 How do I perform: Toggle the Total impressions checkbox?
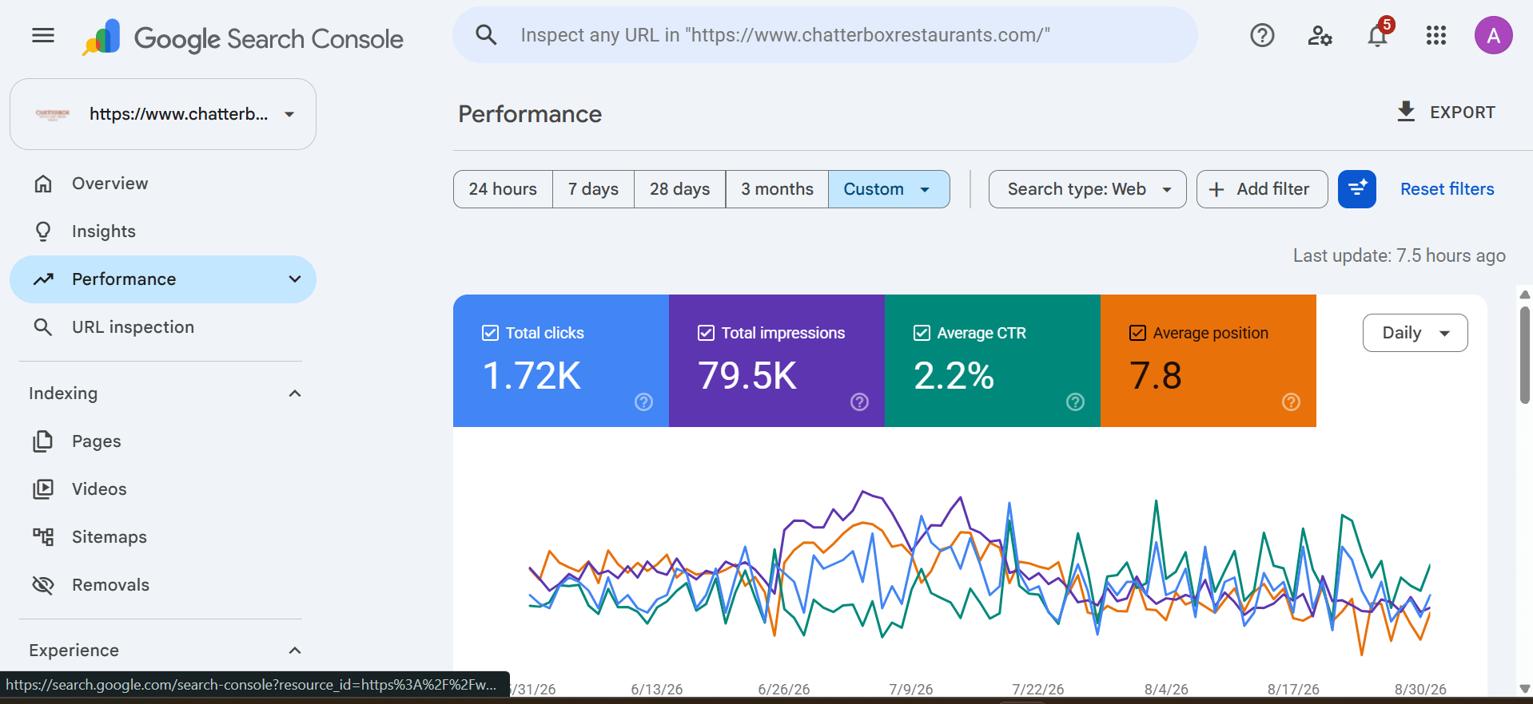(706, 333)
